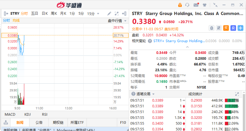Click the 0.2900 volume distribution bar

[x=232, y=100]
